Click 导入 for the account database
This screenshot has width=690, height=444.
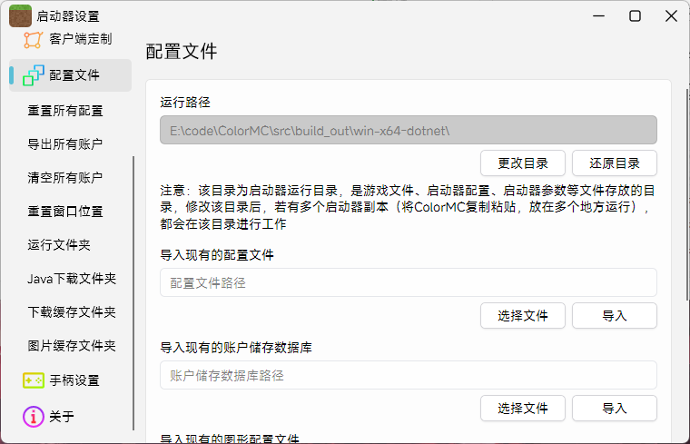point(615,409)
